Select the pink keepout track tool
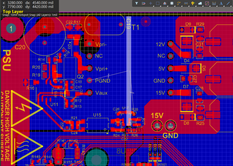The width and height of the screenshot is (233, 166). (x=207, y=3)
